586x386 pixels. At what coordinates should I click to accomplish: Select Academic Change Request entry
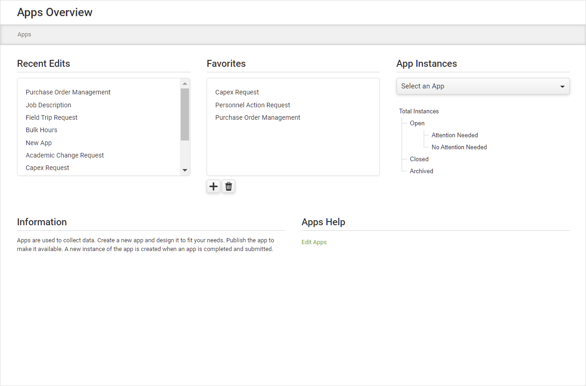pos(65,155)
